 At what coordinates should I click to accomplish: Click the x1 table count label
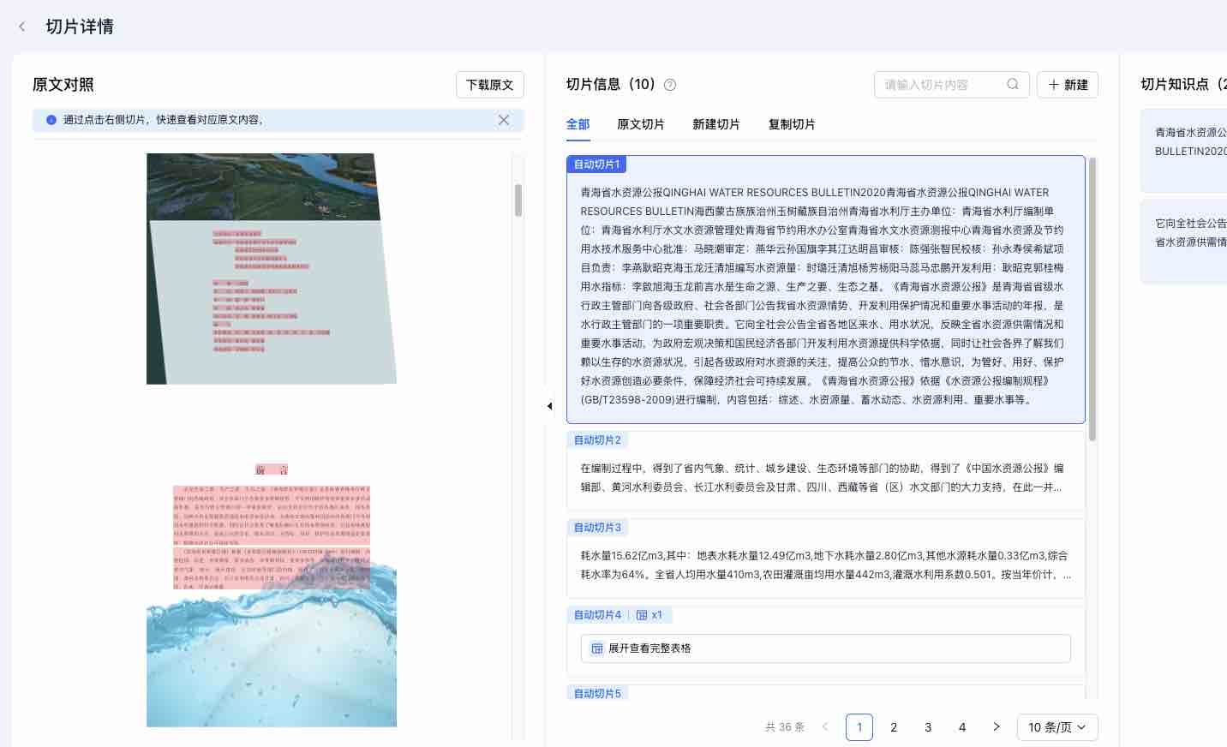click(657, 615)
